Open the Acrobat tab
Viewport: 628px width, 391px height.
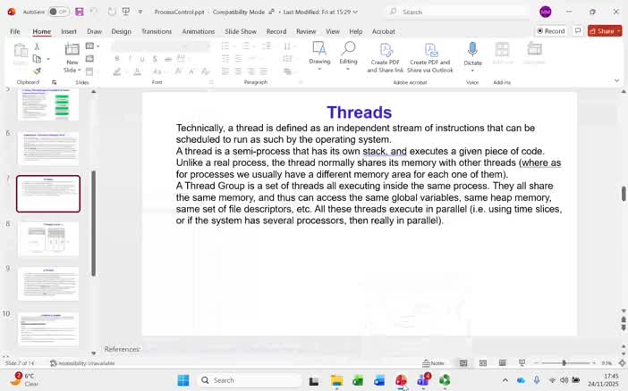383,31
